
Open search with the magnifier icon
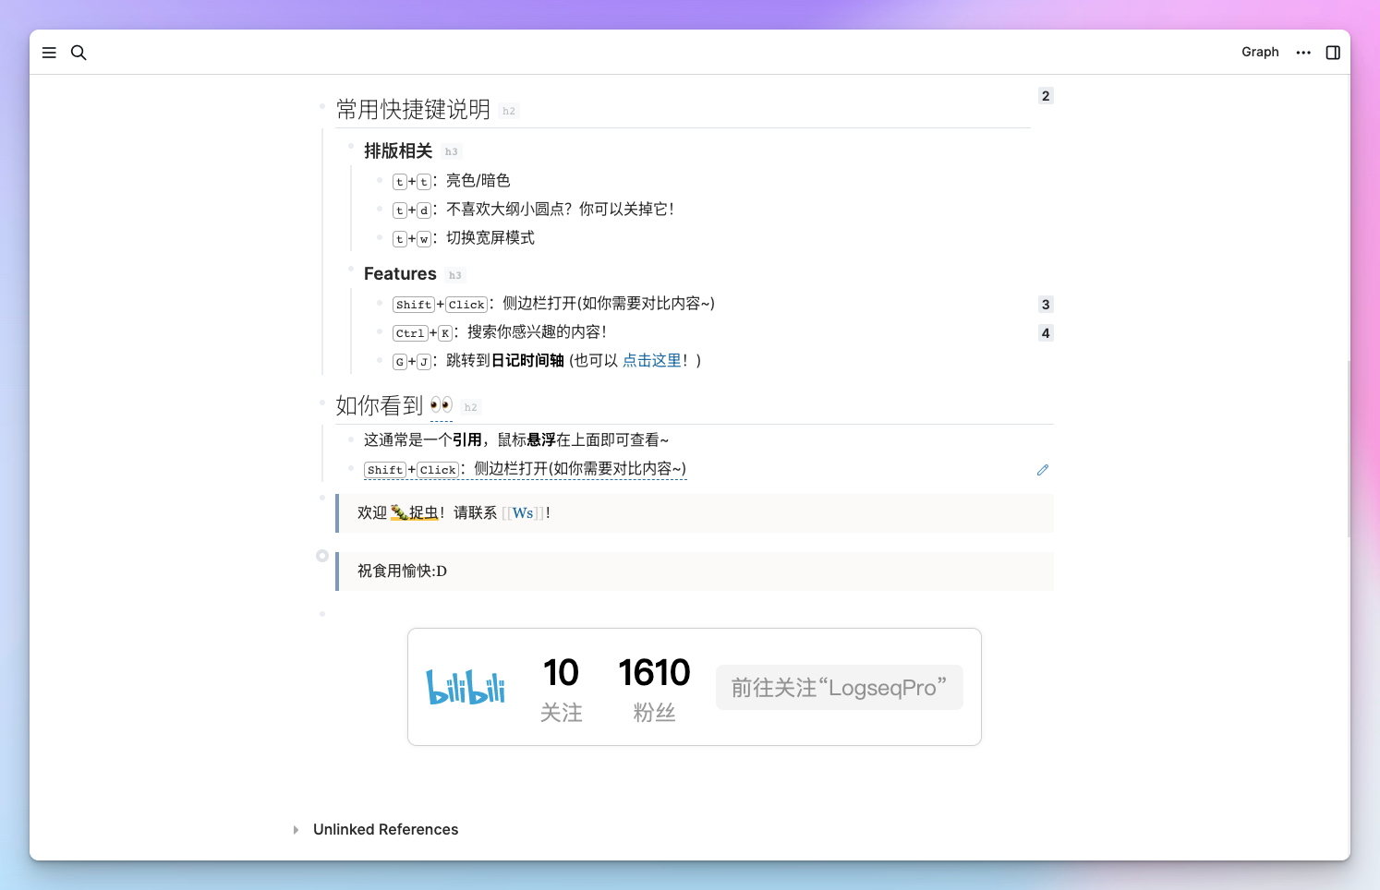point(79,53)
